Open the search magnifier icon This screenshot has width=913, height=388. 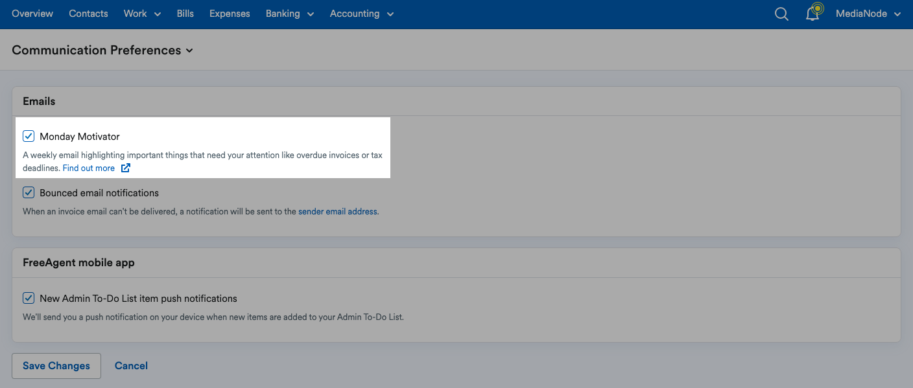pyautogui.click(x=781, y=14)
